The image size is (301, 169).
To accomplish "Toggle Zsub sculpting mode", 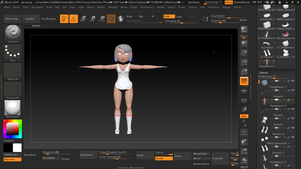I will tap(179, 17).
